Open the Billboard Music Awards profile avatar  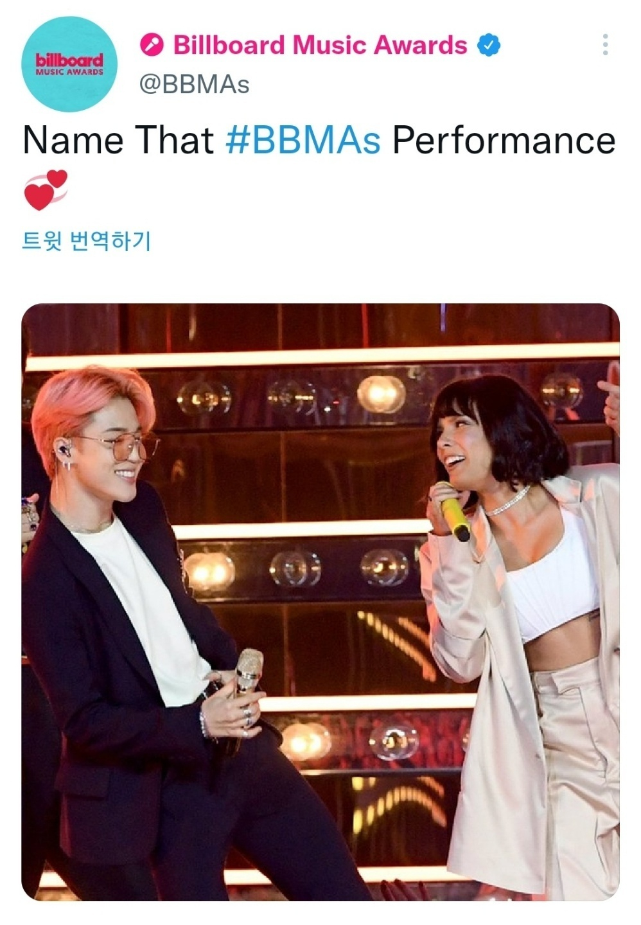69,64
